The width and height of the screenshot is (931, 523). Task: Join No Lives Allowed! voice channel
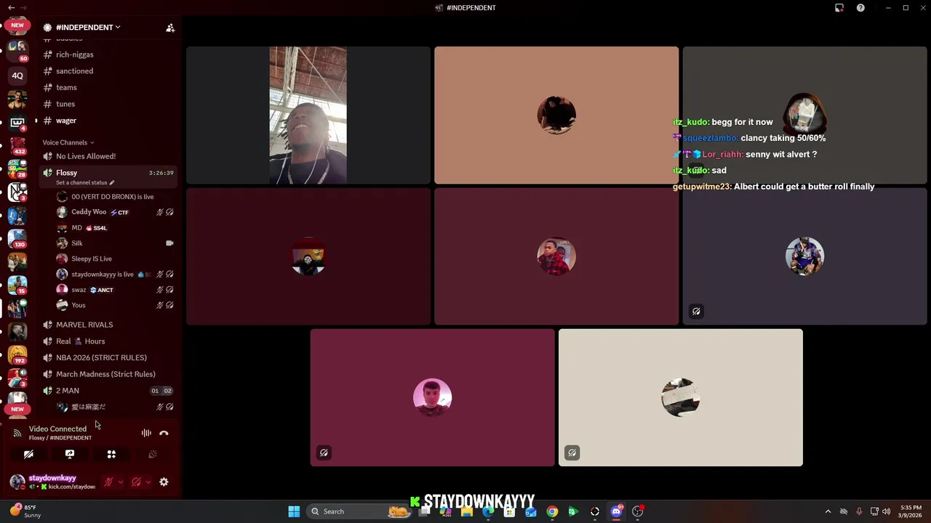(x=108, y=156)
